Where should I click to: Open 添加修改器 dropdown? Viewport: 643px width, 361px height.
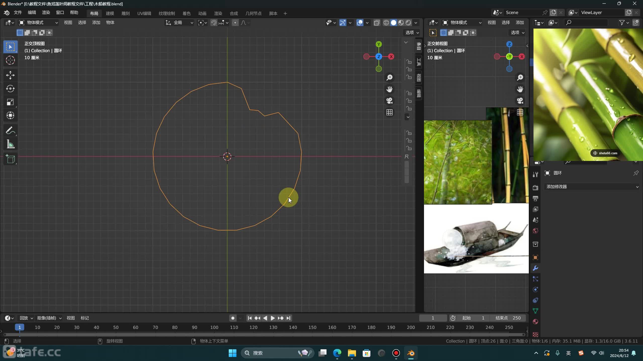pyautogui.click(x=592, y=187)
